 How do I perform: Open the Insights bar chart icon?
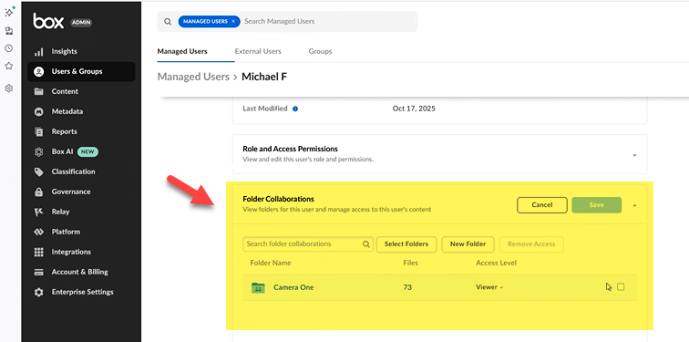click(38, 52)
